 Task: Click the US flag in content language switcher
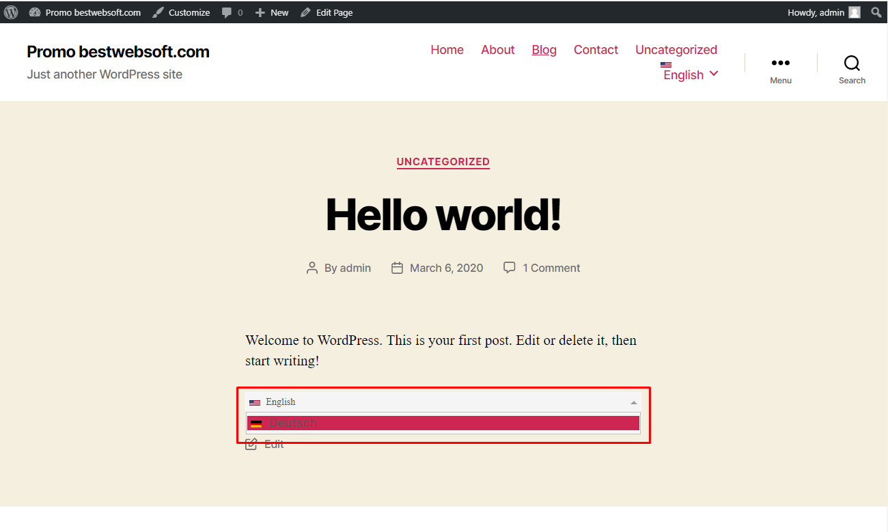coord(255,403)
